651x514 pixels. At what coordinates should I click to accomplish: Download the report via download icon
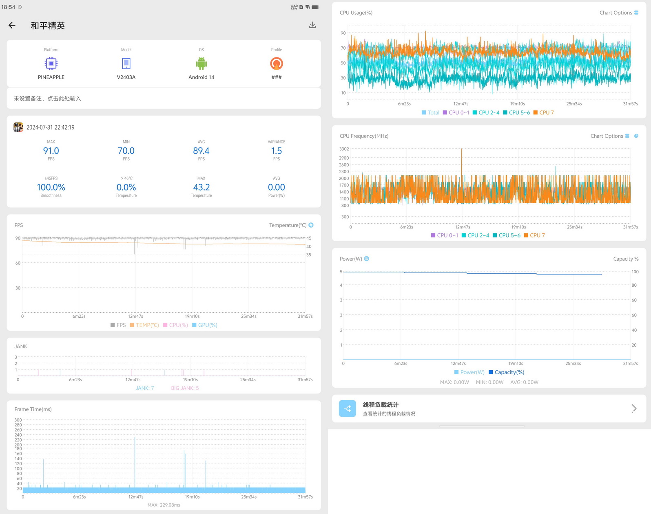click(x=312, y=25)
